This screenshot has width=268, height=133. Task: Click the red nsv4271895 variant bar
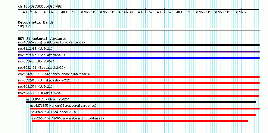point(145,109)
